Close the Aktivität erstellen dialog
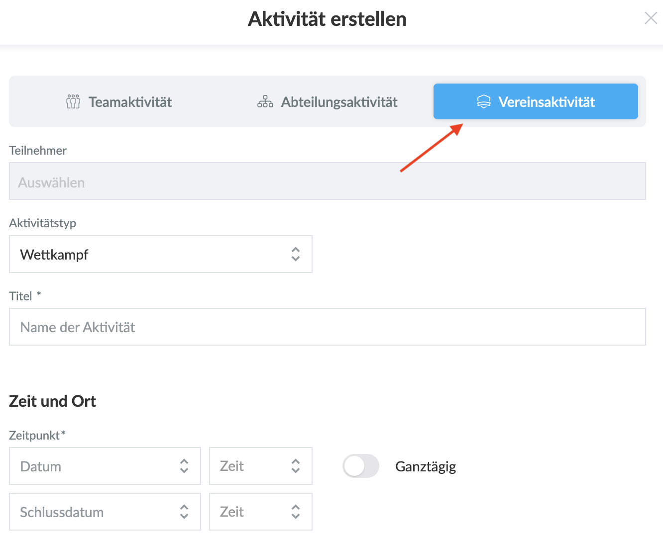663x542 pixels. [651, 18]
